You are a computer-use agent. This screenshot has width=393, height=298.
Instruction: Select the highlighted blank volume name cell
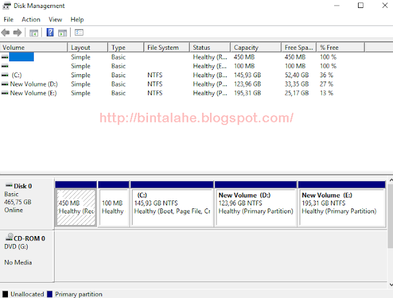tap(21, 57)
